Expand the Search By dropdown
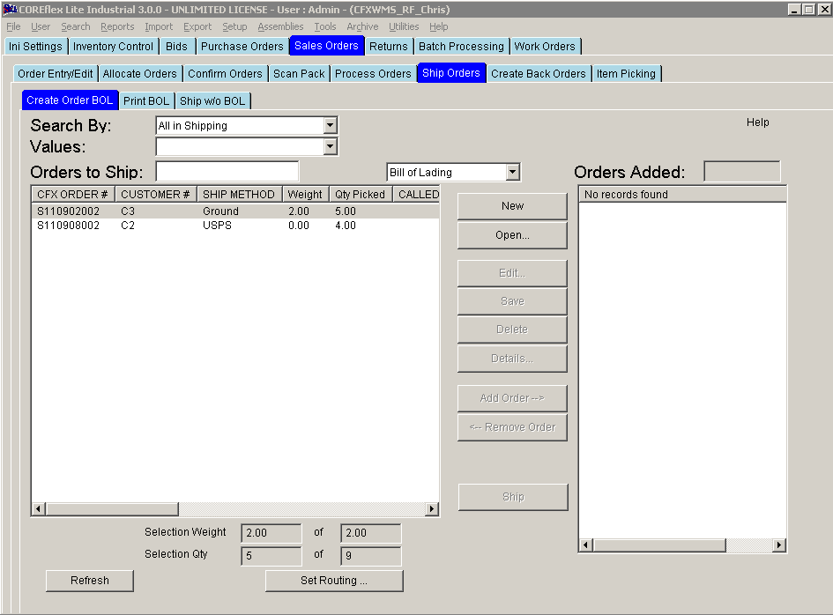833x615 pixels. click(x=330, y=125)
